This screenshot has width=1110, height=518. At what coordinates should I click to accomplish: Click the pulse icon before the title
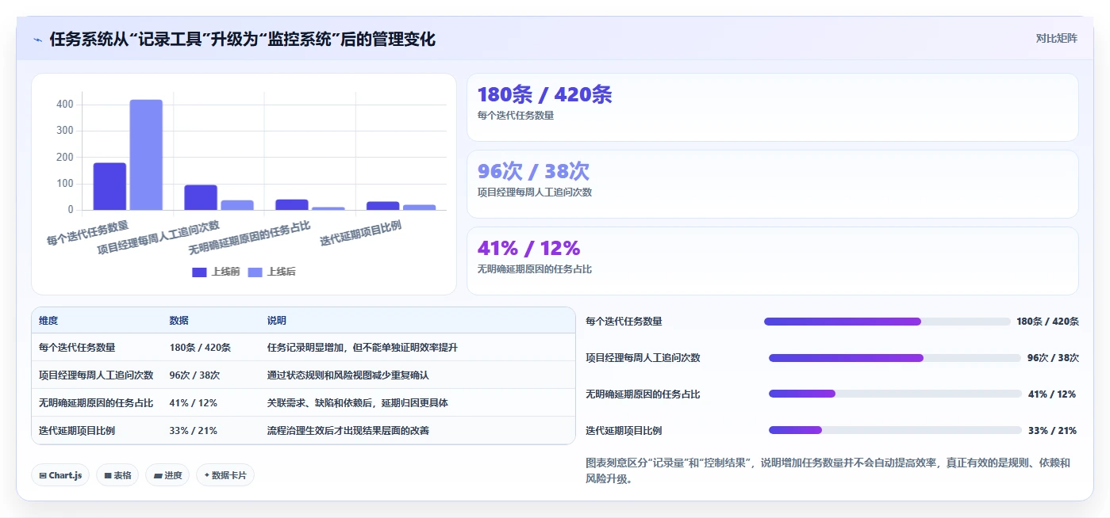point(37,40)
